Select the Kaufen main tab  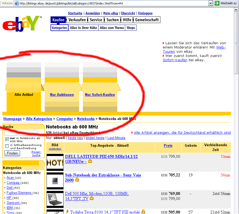point(58,20)
